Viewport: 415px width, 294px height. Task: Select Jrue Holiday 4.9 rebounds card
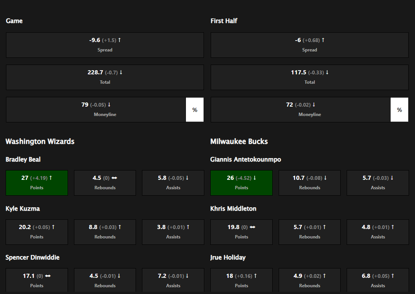tap(310, 280)
